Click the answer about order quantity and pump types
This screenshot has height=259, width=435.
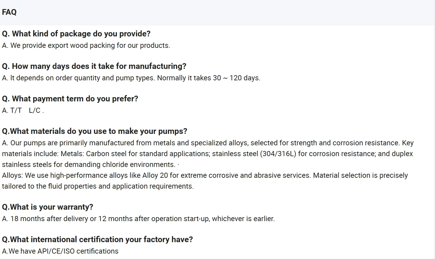131,78
